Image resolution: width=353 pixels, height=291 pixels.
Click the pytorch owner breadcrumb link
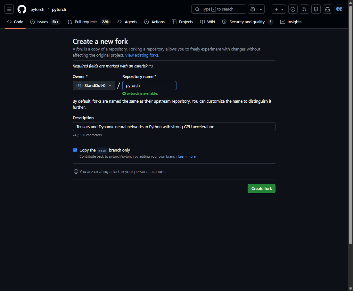click(x=37, y=10)
